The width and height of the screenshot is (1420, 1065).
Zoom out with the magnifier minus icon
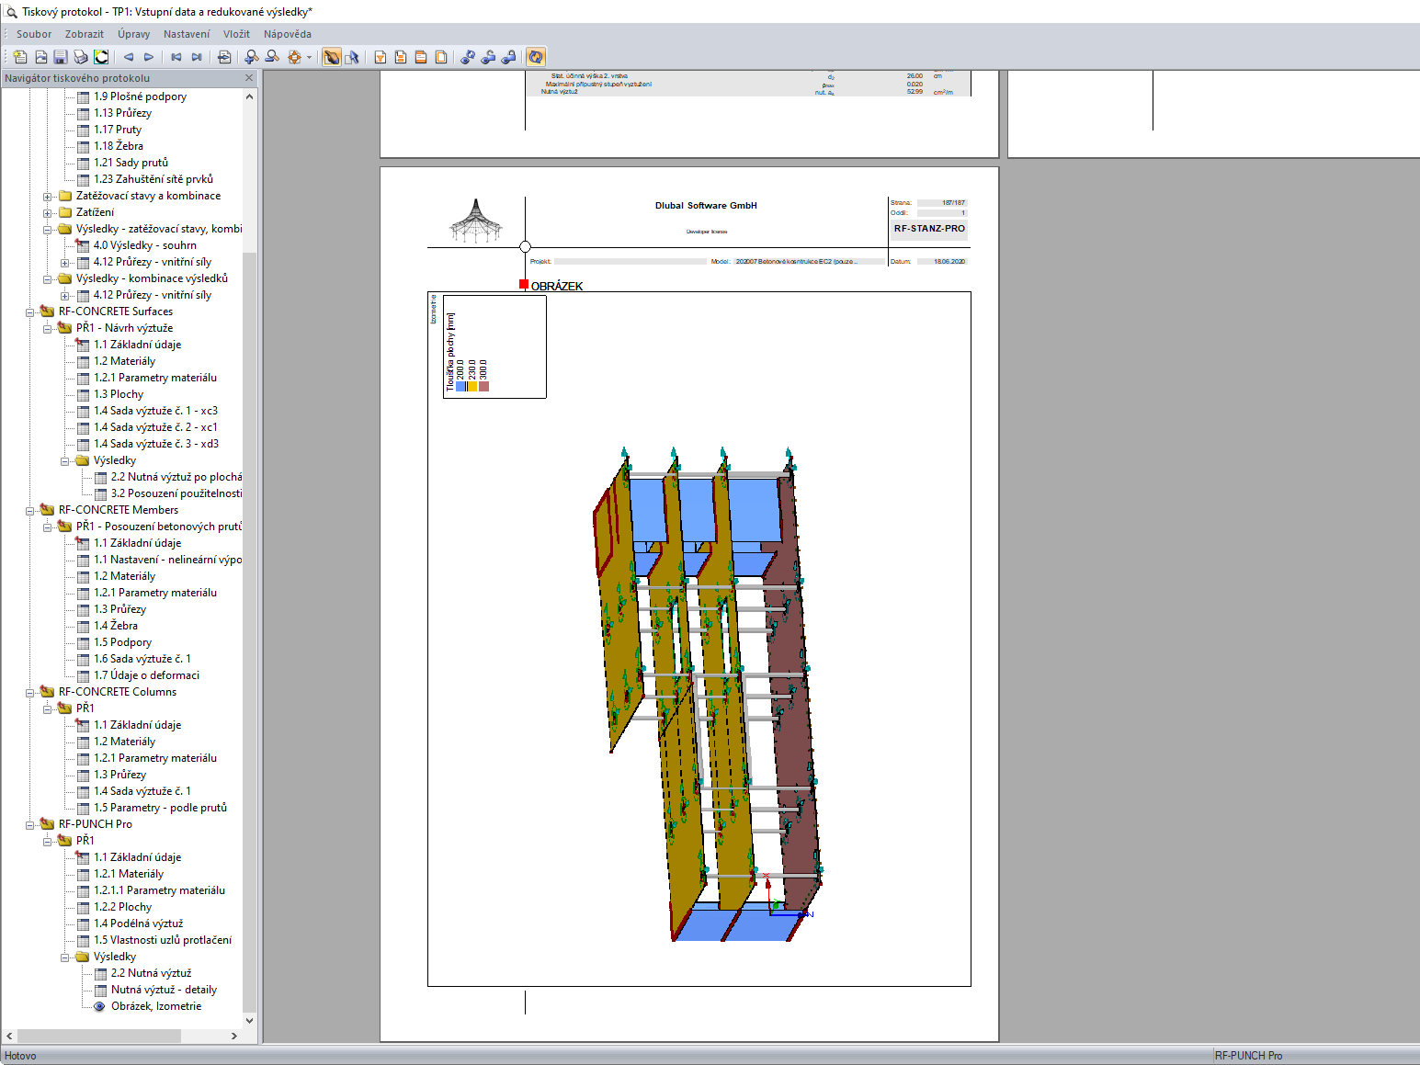click(x=272, y=57)
